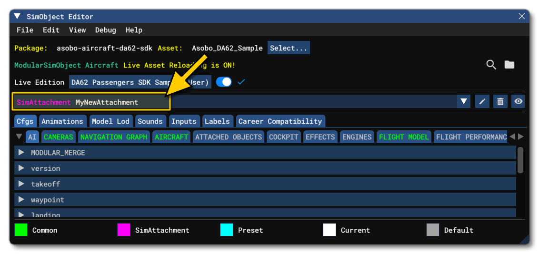
Task: Delete the attachment using the trash icon
Action: [x=500, y=101]
